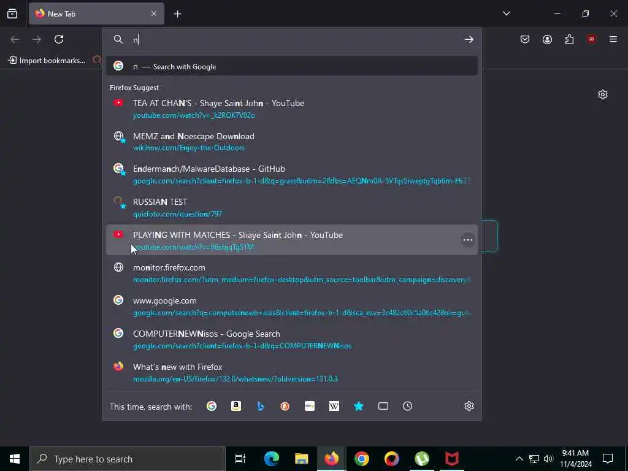628x471 pixels.
Task: Open search settings gear in suggestion panel
Action: pyautogui.click(x=469, y=406)
